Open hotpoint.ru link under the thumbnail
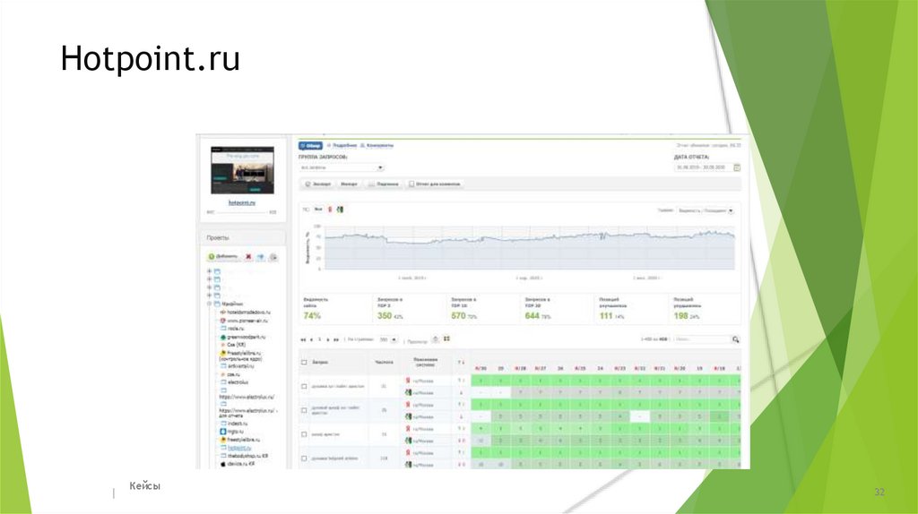 pyautogui.click(x=242, y=203)
